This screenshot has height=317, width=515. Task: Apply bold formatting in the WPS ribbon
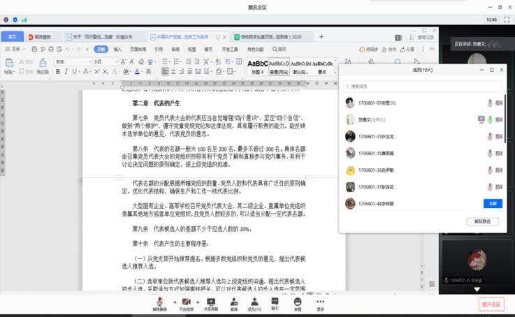click(x=58, y=71)
